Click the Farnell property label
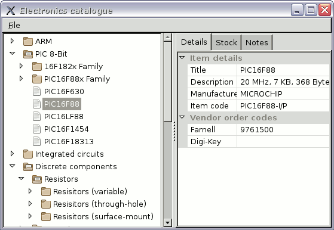 203,129
